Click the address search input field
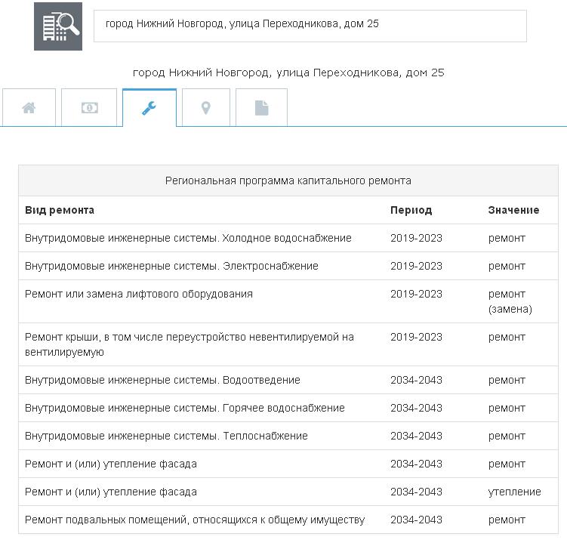The image size is (567, 546). [x=310, y=26]
